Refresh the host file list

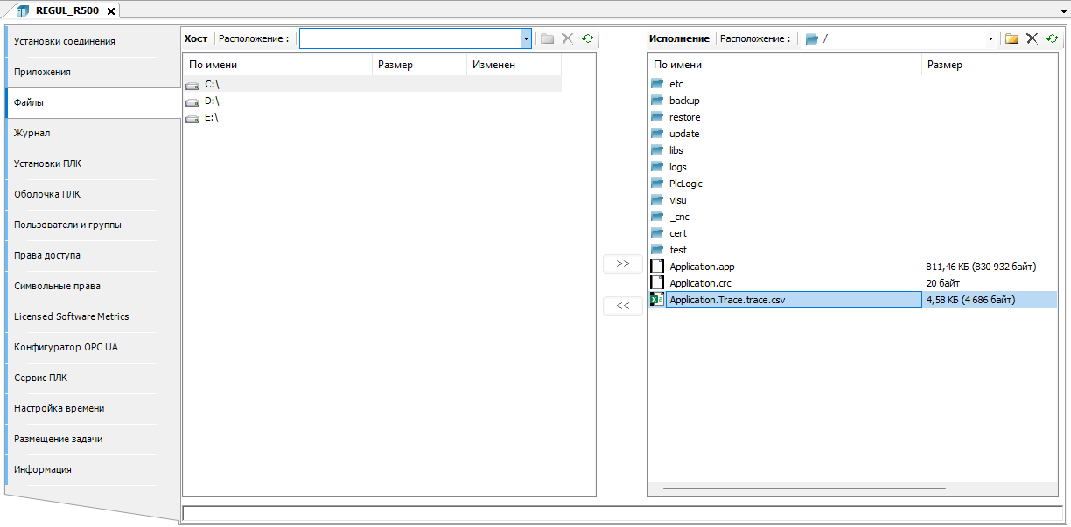click(x=587, y=38)
